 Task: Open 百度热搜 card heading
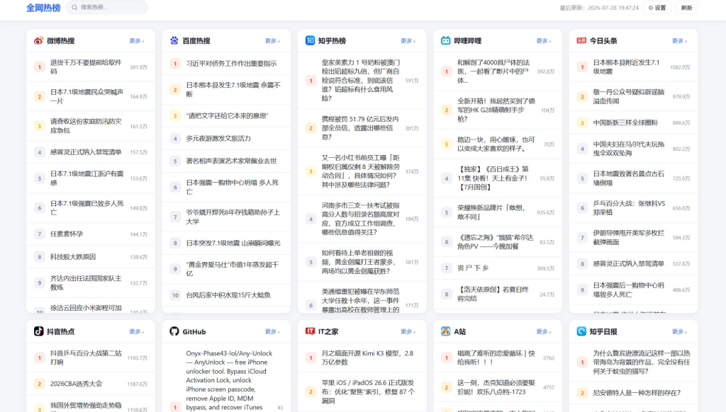196,40
